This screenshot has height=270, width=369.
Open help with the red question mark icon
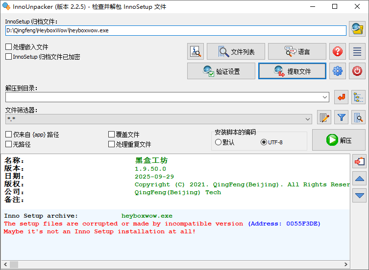[338, 51]
